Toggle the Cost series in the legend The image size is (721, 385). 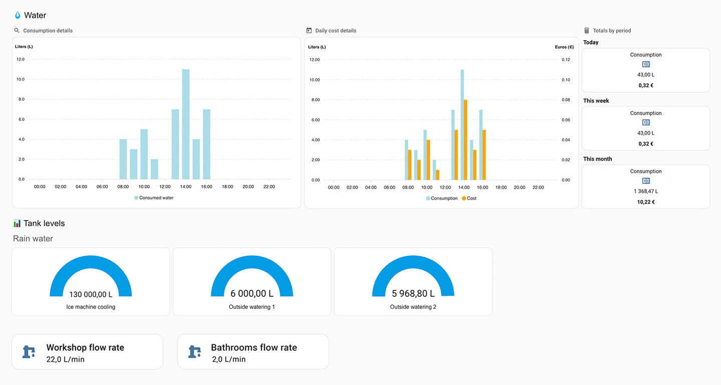[469, 199]
